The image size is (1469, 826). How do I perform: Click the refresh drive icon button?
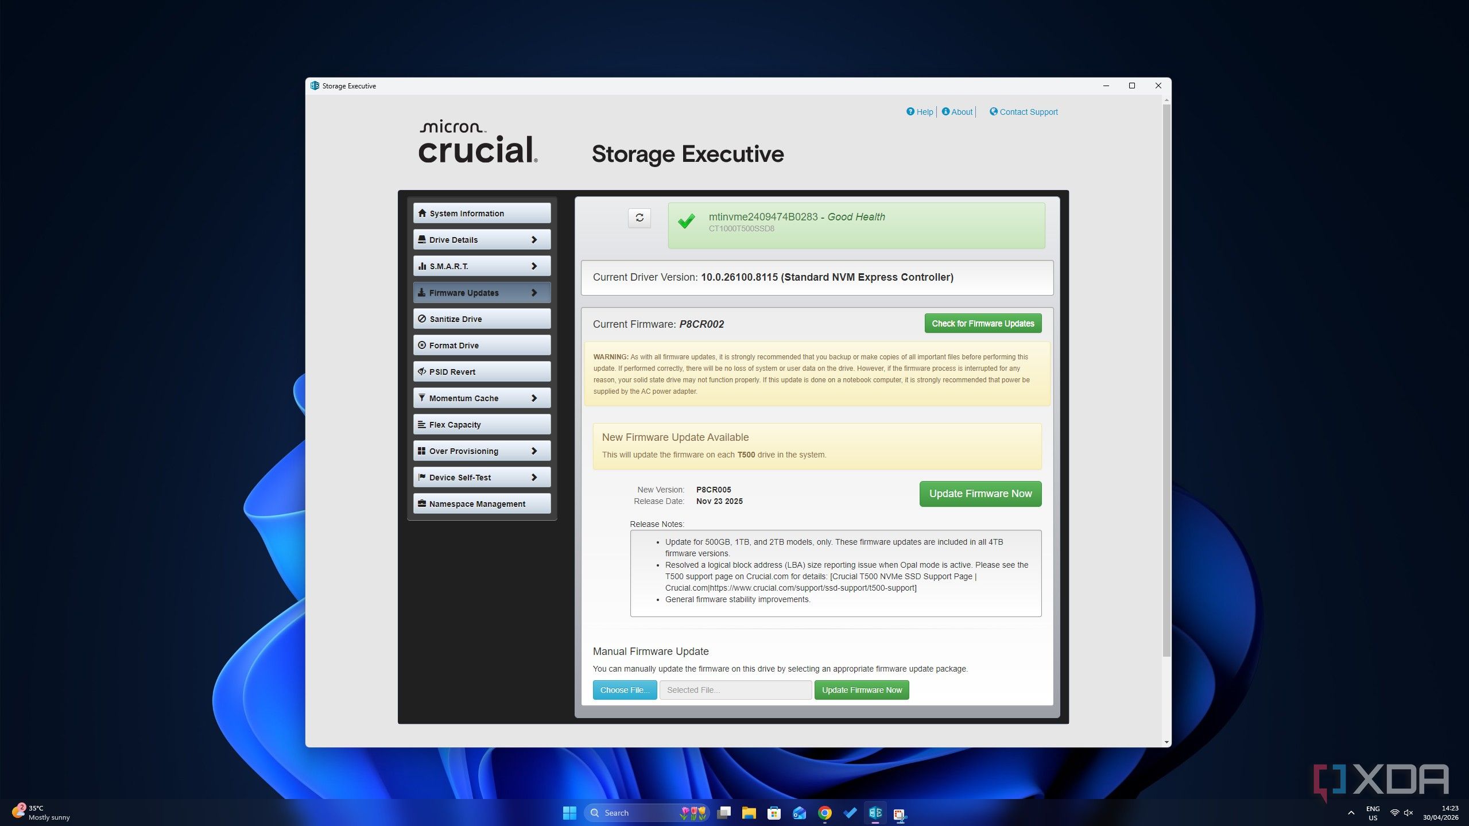[x=639, y=218]
